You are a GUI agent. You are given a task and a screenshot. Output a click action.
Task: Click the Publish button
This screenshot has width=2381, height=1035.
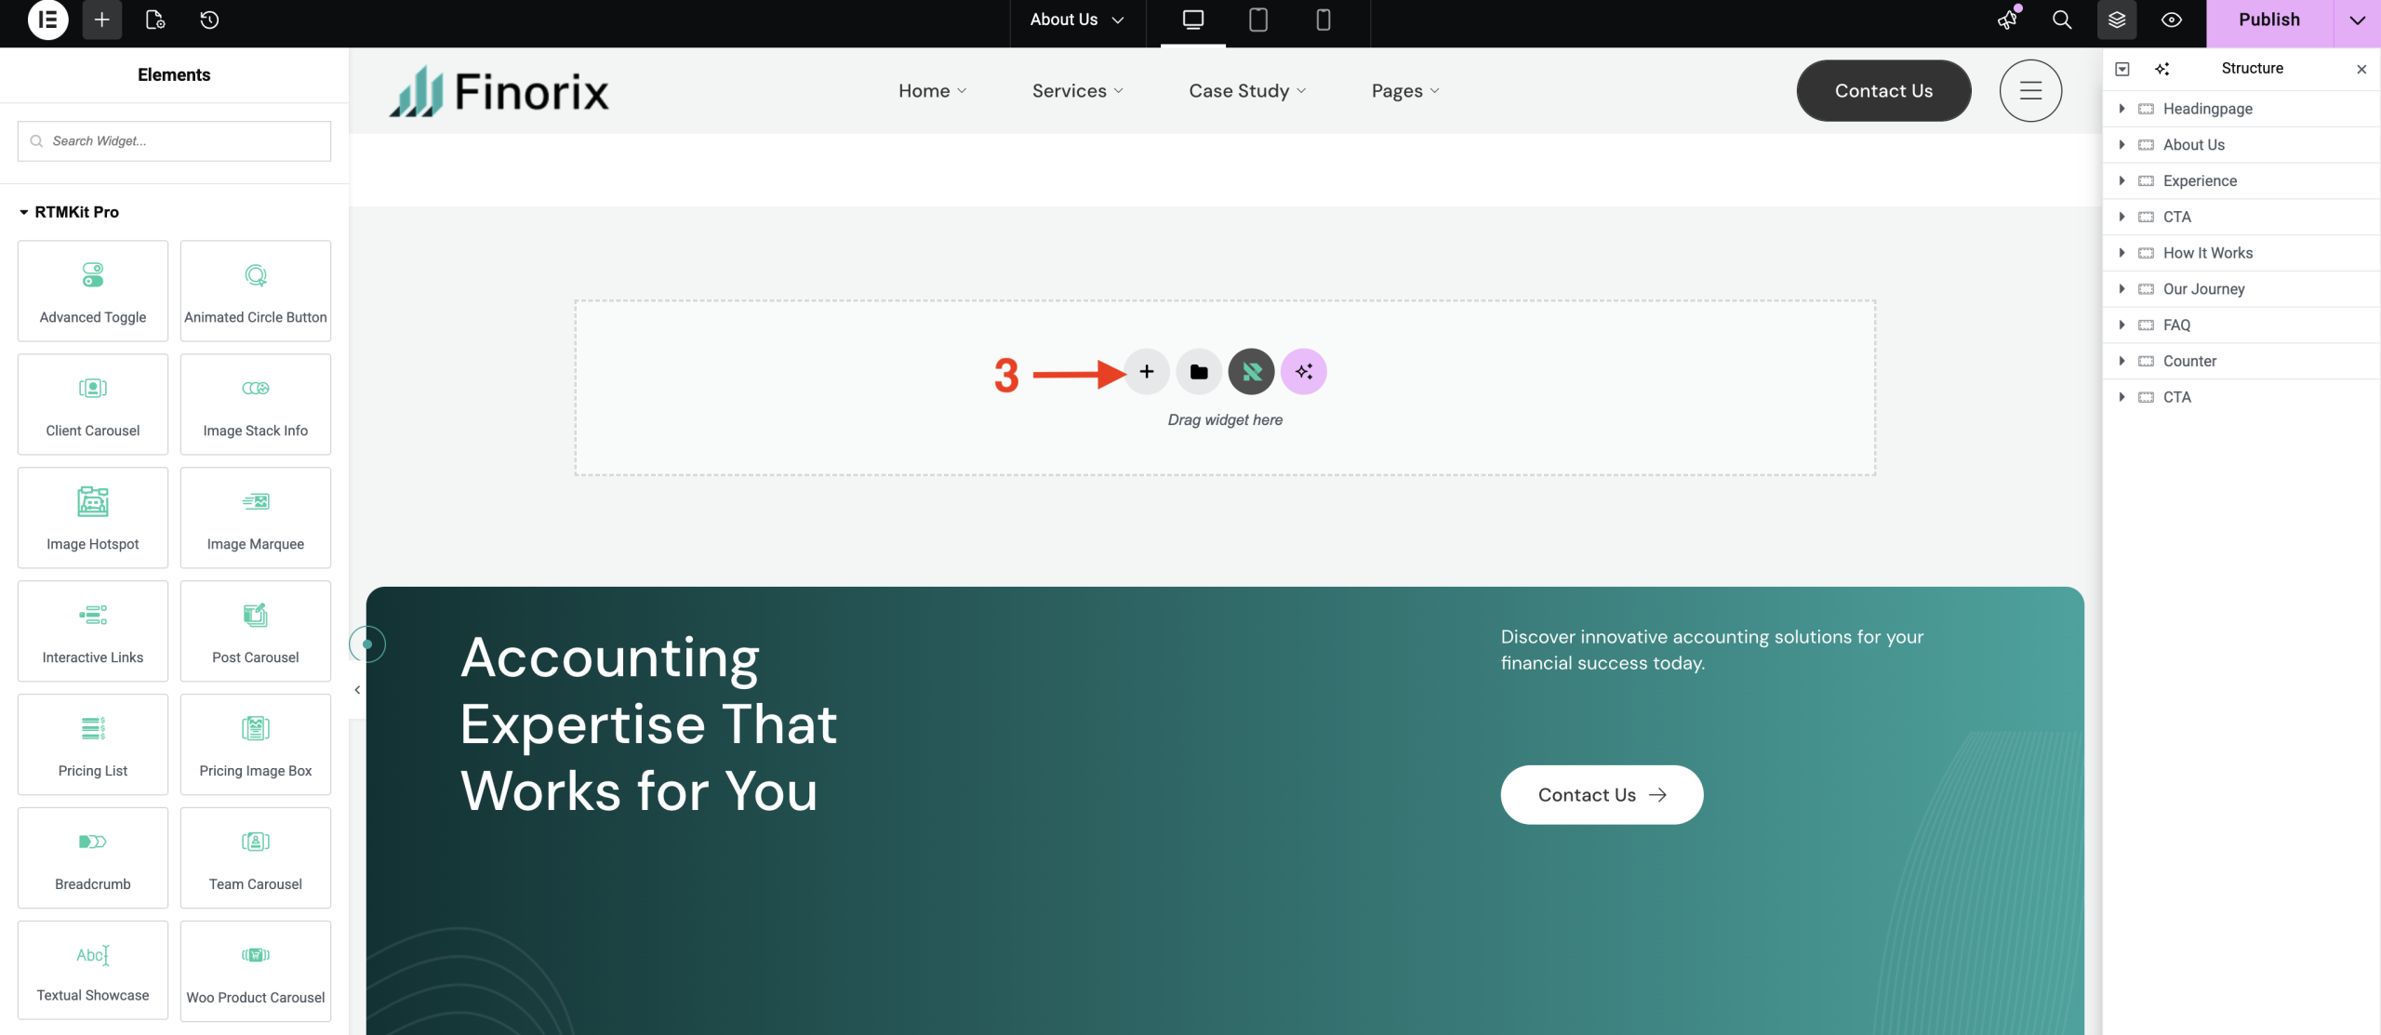coord(2268,20)
